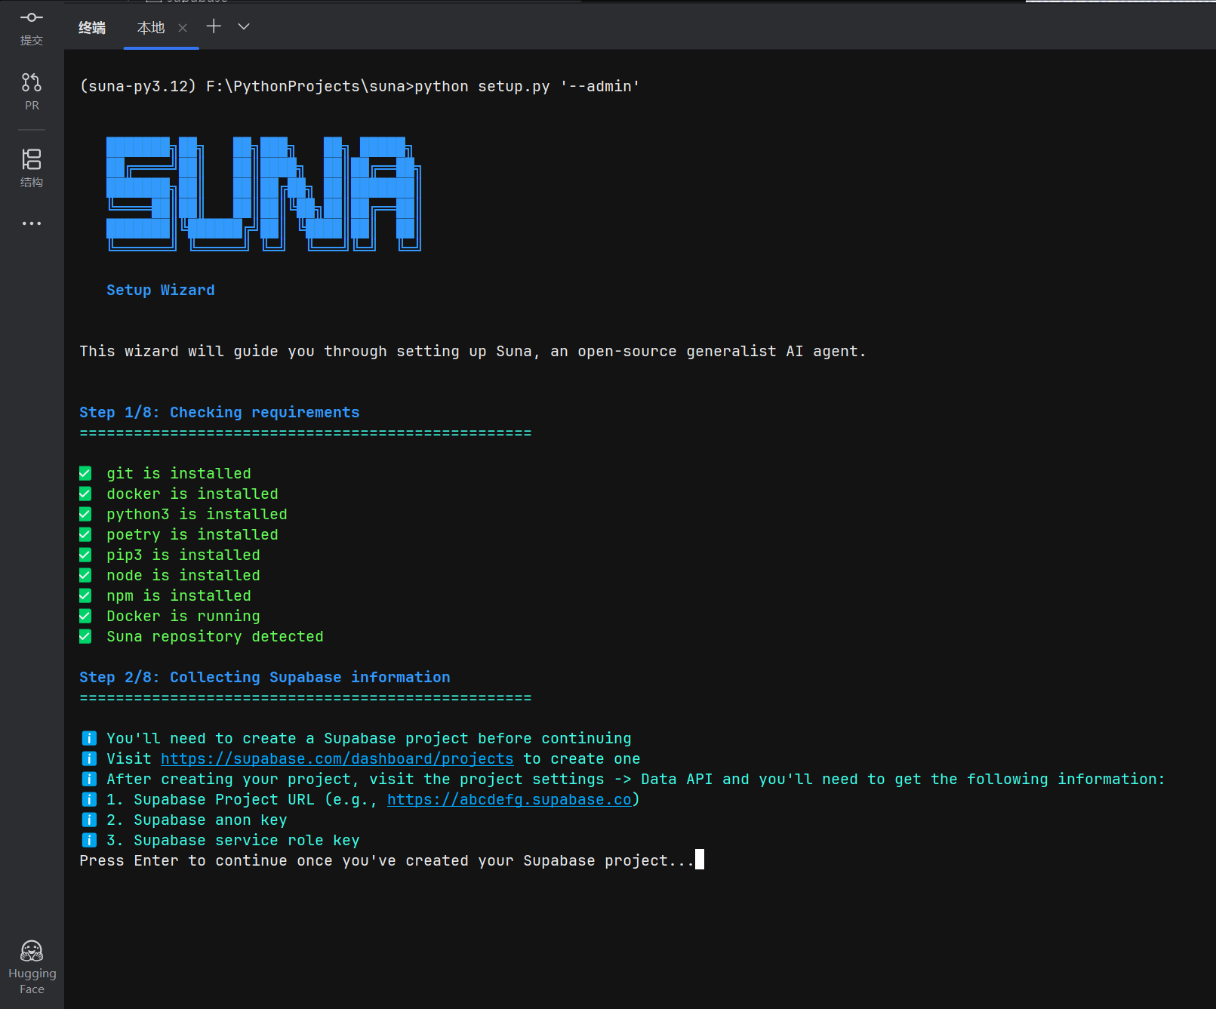Click 'Step 1/8: Checking requirements' heading
Viewport: 1216px width, 1009px height.
click(x=219, y=412)
